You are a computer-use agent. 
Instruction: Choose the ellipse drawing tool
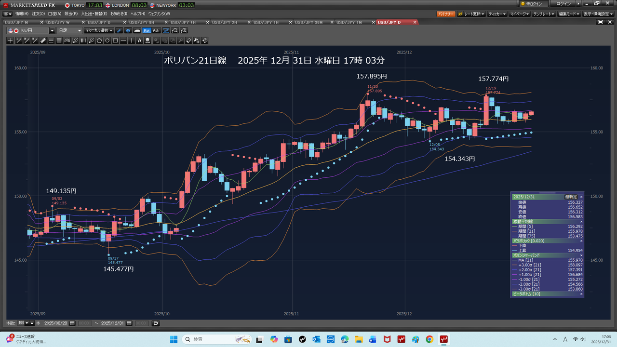point(107,40)
